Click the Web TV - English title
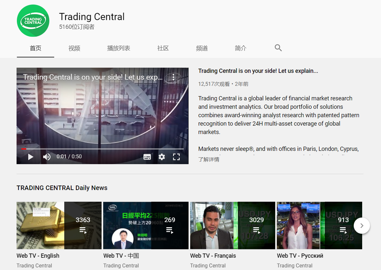Viewport: 381px width, 270px height. [38, 256]
